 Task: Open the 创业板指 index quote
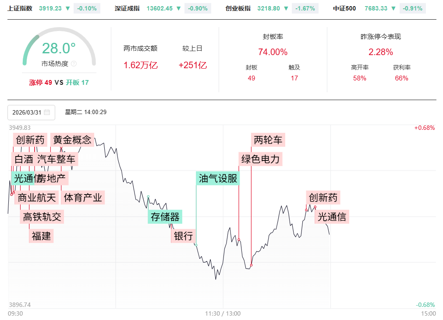238,8
